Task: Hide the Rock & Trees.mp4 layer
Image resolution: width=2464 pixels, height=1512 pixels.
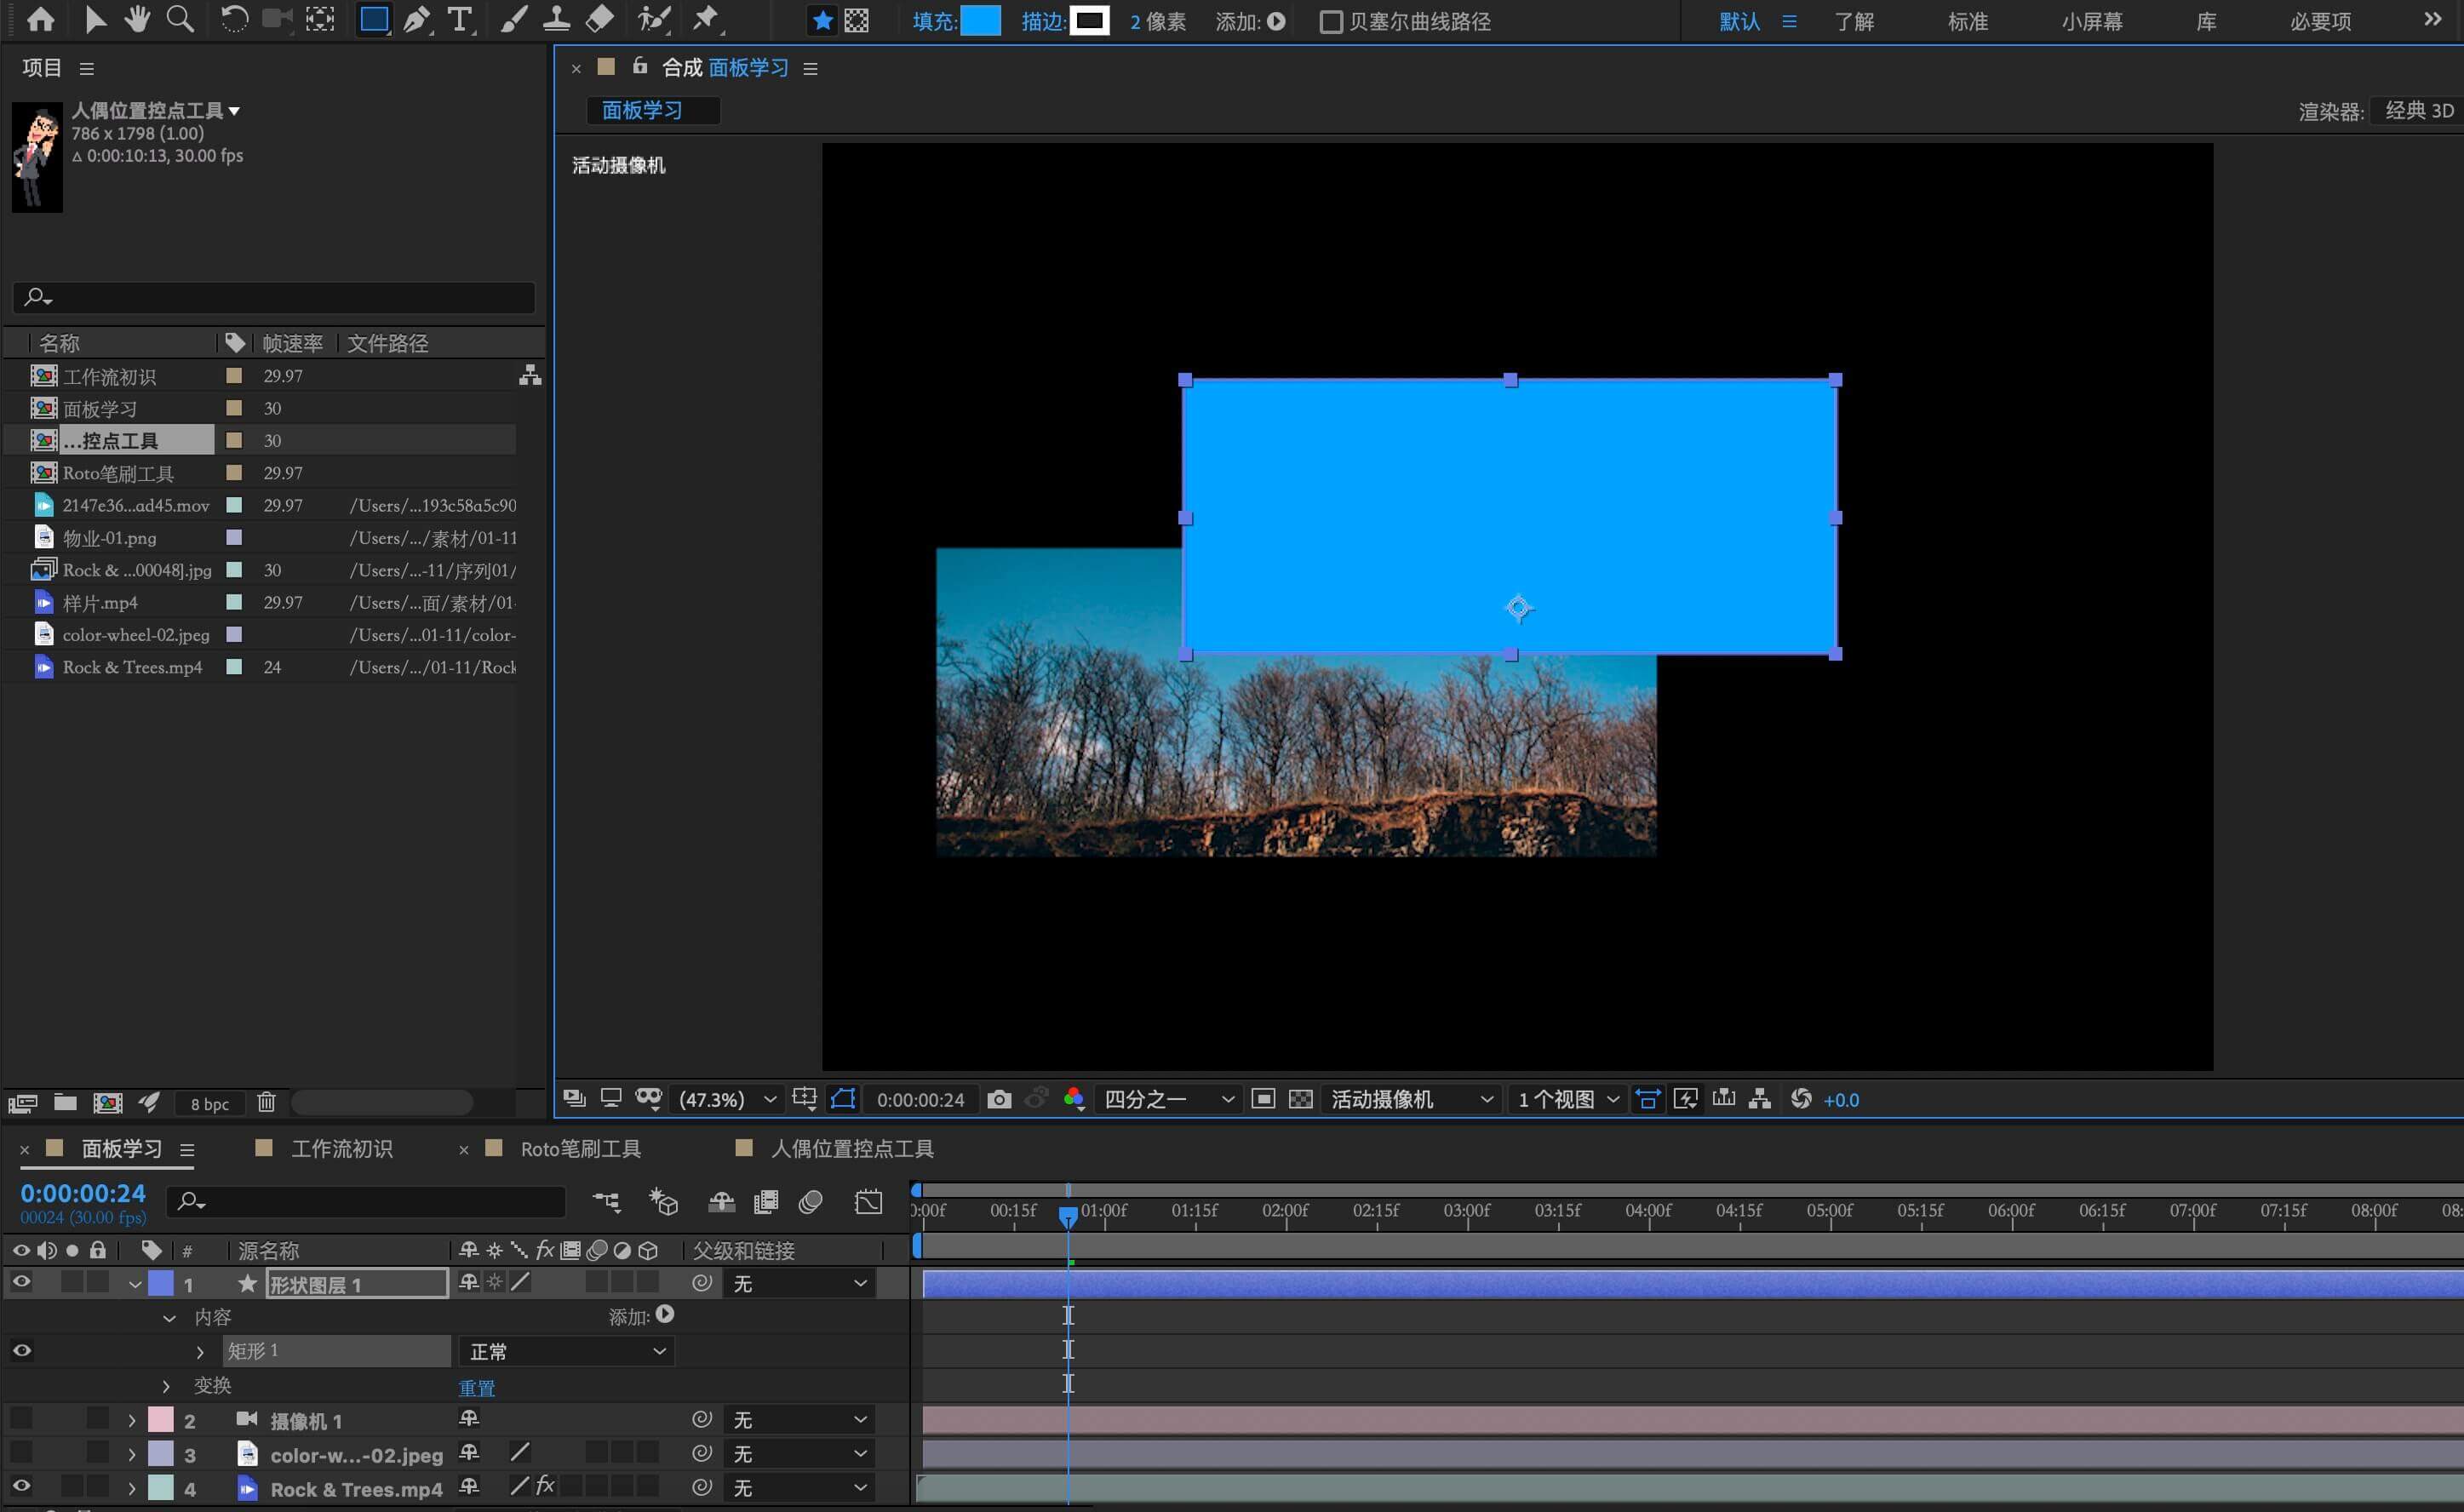Action: coord(21,1486)
